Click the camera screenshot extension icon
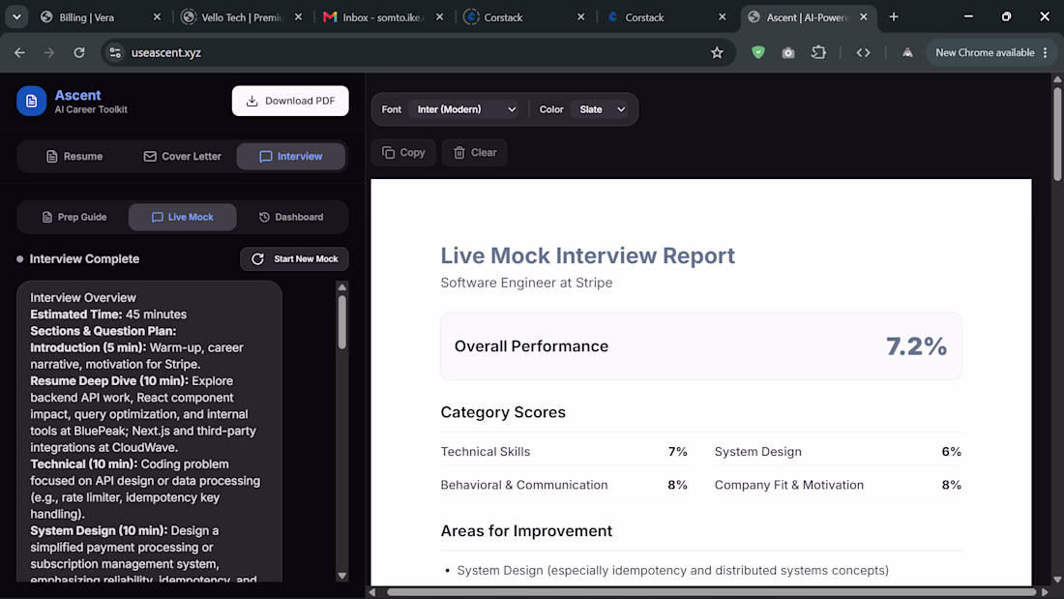The height and width of the screenshot is (599, 1064). (787, 52)
